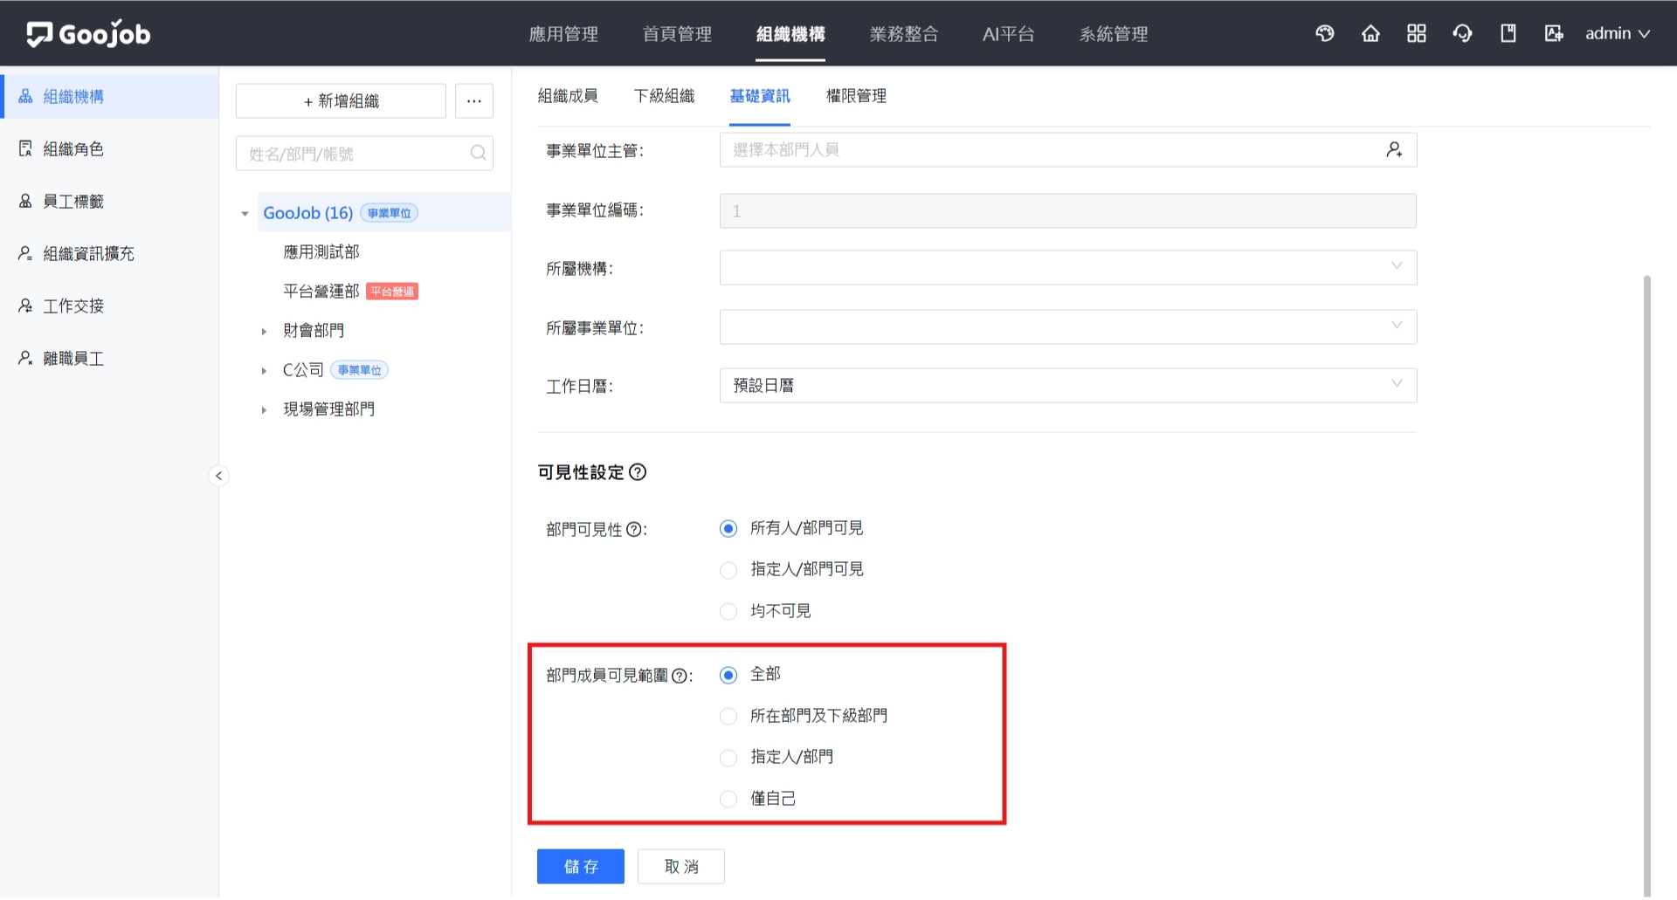The height and width of the screenshot is (900, 1677).
Task: Click the 工作交接 sidebar icon
Action: [x=25, y=306]
